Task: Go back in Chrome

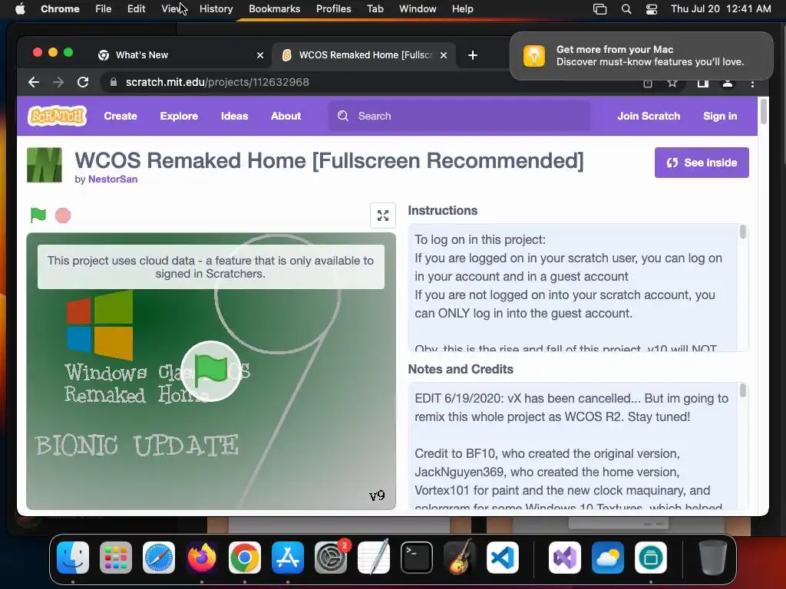Action: (34, 82)
